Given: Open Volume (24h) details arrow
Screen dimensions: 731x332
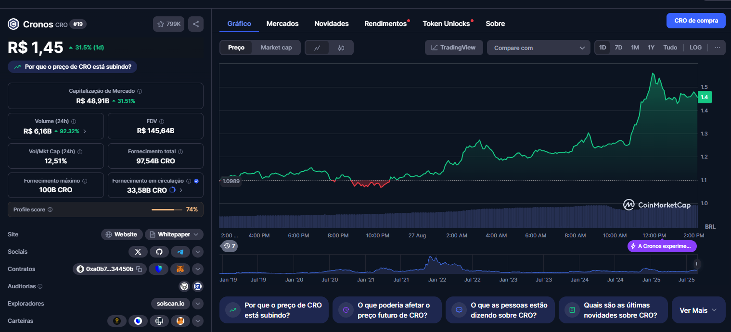Looking at the screenshot, I should (85, 131).
